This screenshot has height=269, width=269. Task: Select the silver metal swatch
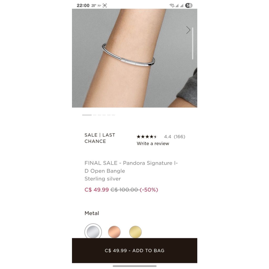point(93,231)
